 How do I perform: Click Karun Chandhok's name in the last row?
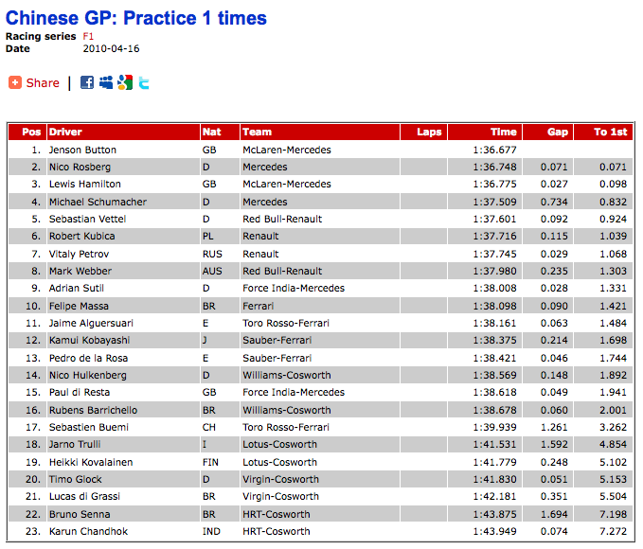tap(87, 531)
